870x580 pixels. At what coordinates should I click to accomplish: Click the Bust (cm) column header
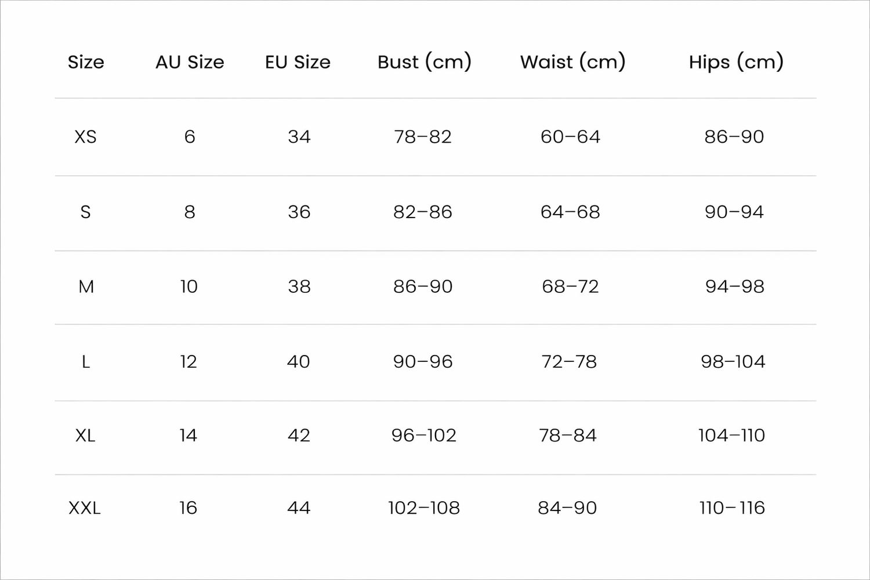(425, 62)
